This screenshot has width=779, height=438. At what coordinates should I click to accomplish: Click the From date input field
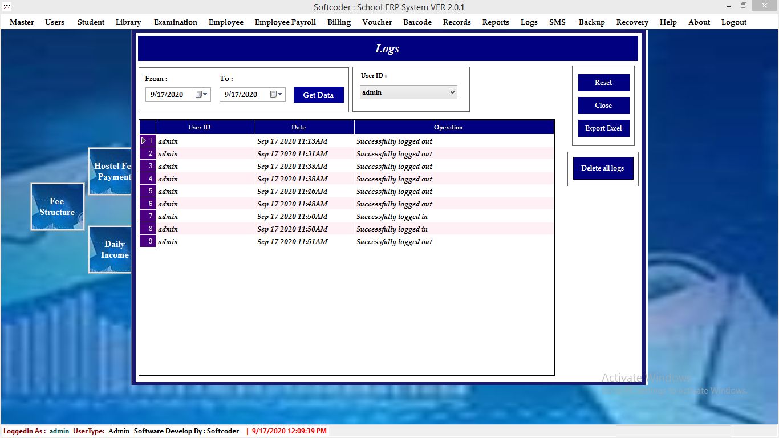click(171, 95)
